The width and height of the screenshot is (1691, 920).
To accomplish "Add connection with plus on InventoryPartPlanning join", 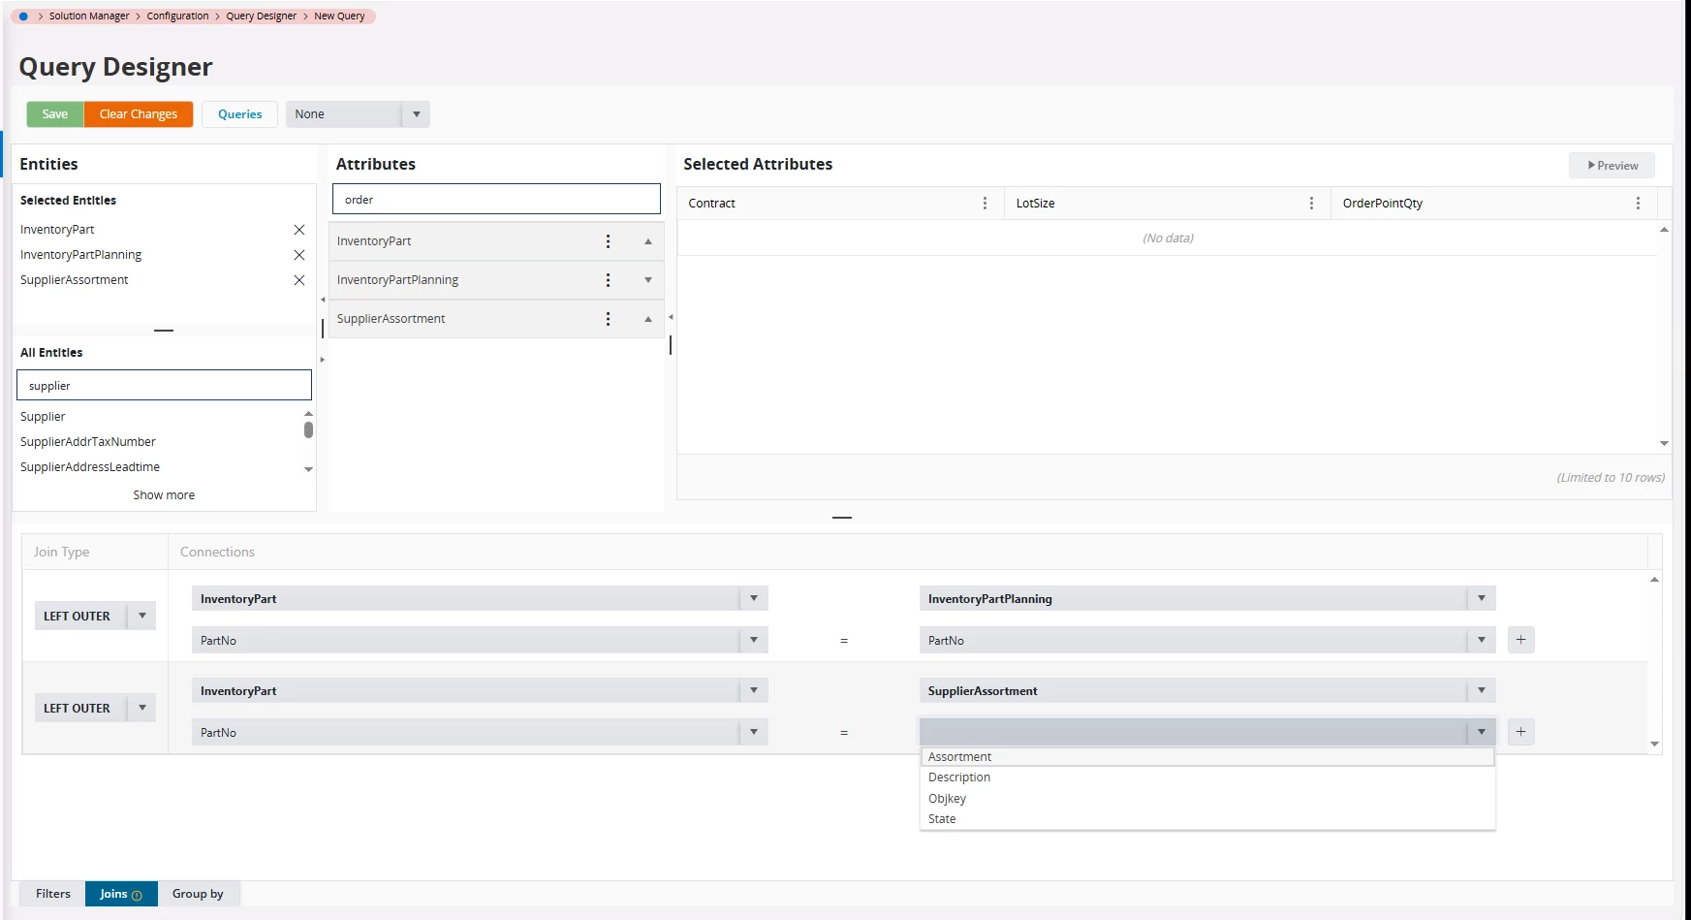I will 1520,640.
